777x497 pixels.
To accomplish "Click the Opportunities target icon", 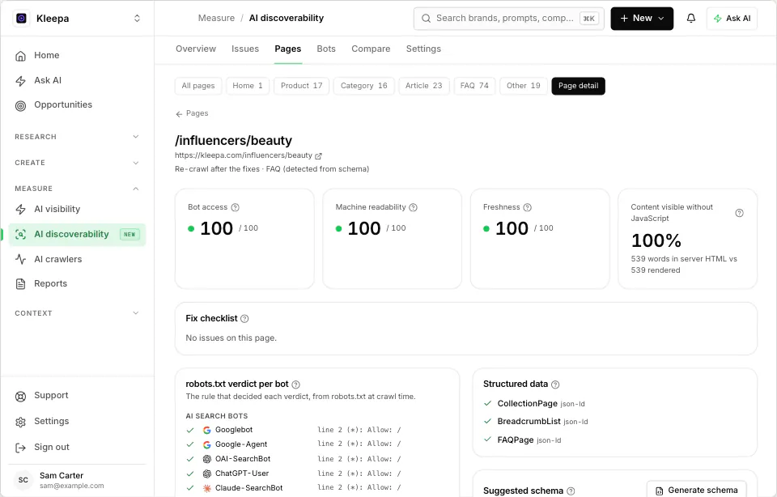I will click(20, 105).
